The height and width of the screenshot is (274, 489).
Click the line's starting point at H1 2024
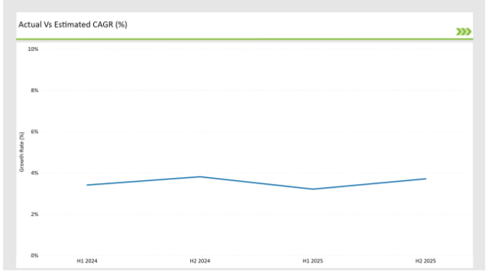point(87,185)
